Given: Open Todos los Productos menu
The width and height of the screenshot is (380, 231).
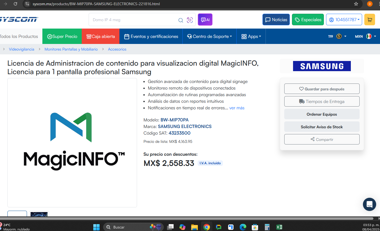Looking at the screenshot, I should 19,36.
